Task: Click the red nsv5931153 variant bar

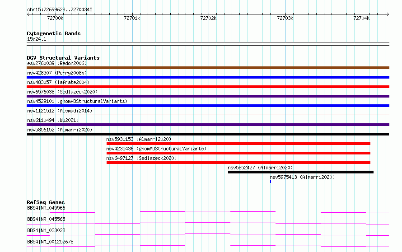Action: click(x=238, y=144)
